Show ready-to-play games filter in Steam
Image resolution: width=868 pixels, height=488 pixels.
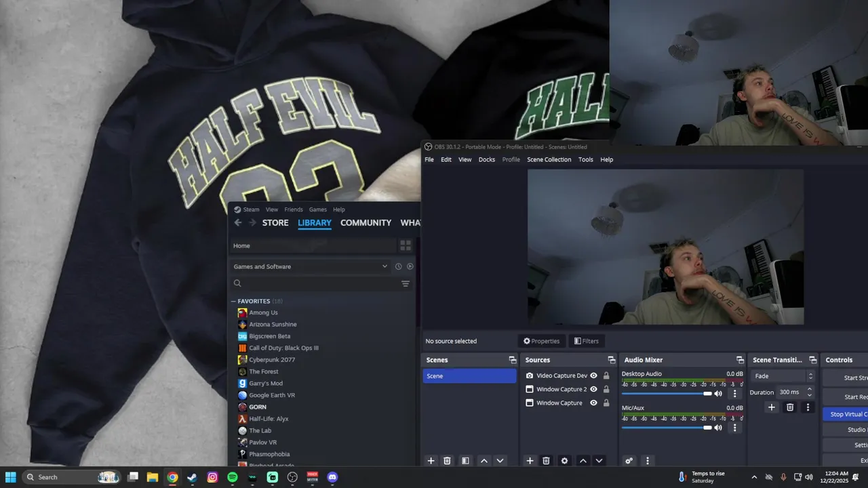(x=410, y=266)
